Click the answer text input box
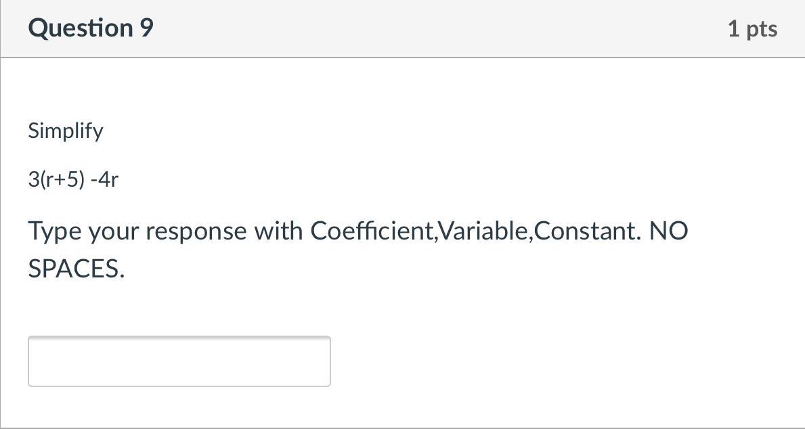Image resolution: width=805 pixels, height=429 pixels. coord(179,361)
